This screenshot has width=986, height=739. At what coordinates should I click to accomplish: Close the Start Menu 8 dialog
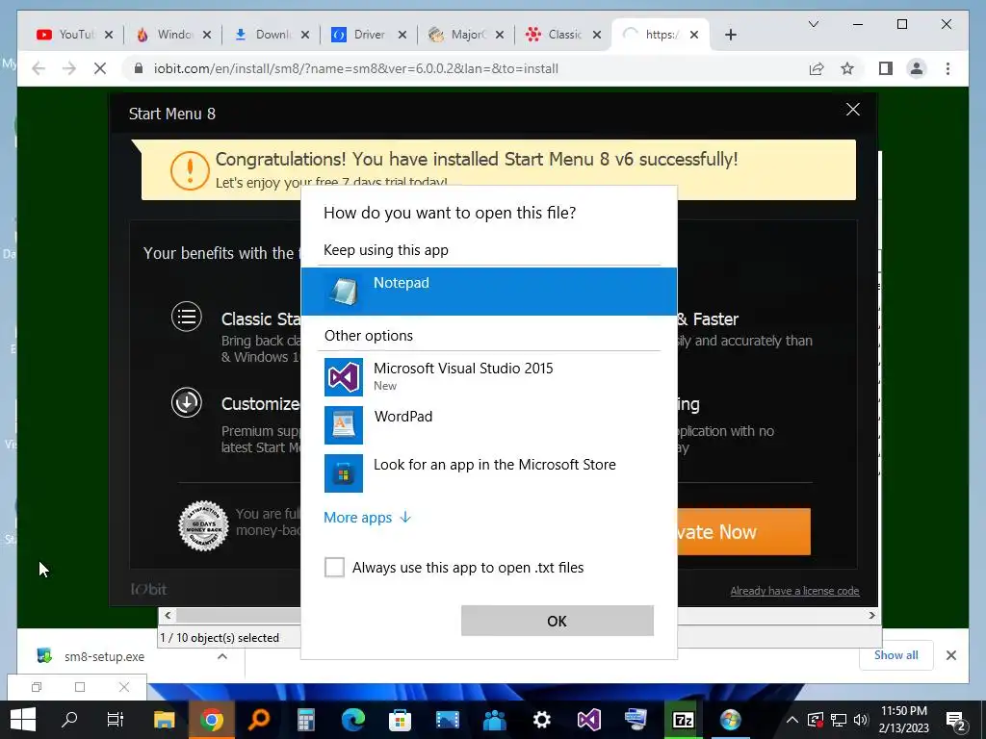(853, 110)
